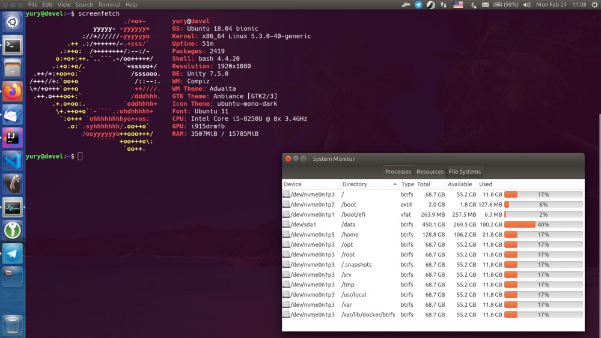Screen dimensions: 601x338
Task: Launch Thunderbird mail from the launcher
Action: 13,115
